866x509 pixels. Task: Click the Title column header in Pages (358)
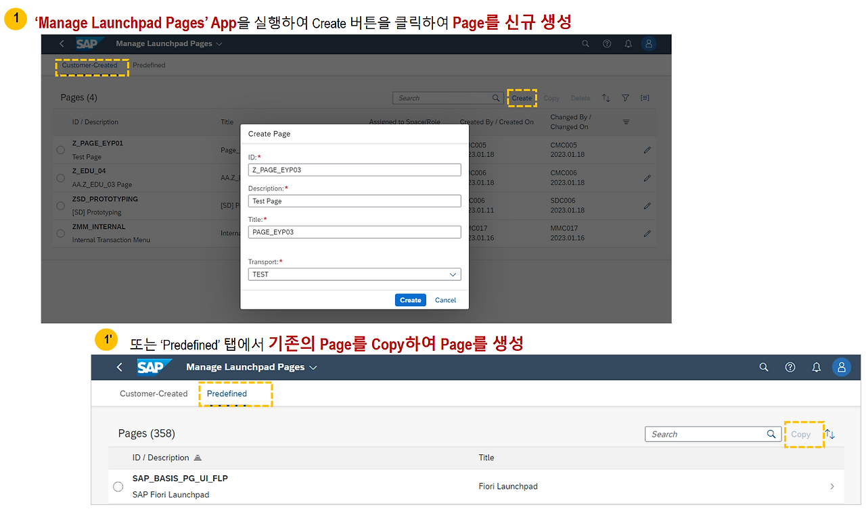486,458
